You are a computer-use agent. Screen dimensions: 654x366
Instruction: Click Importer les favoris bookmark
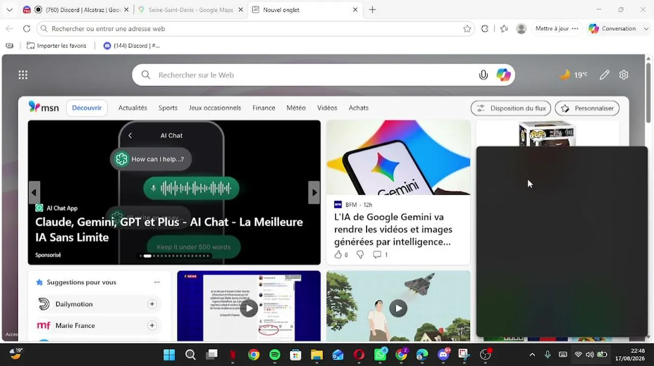point(57,46)
